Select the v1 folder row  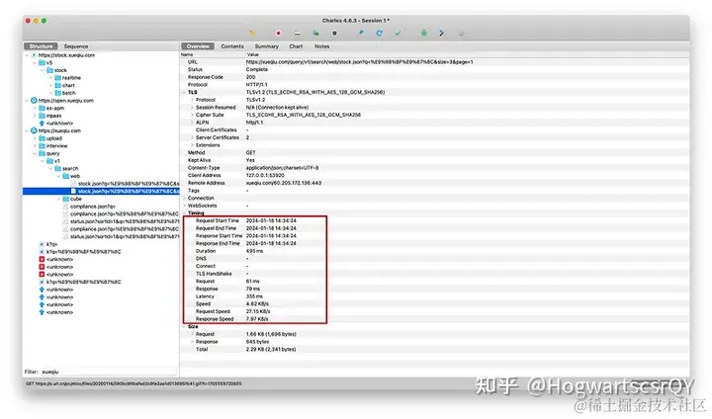pyautogui.click(x=56, y=161)
